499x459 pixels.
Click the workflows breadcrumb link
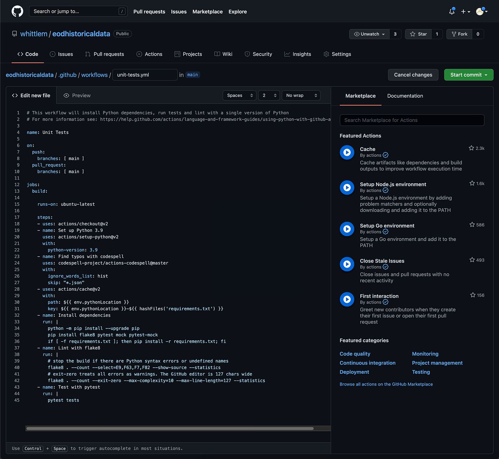[x=94, y=75]
